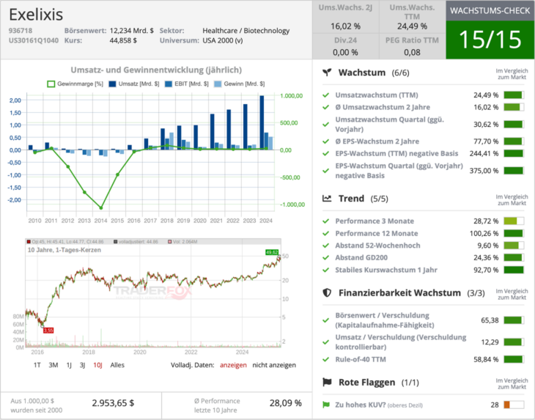Click the checkmark beside Performance 3 Monate
The width and height of the screenshot is (535, 420).
click(x=326, y=221)
